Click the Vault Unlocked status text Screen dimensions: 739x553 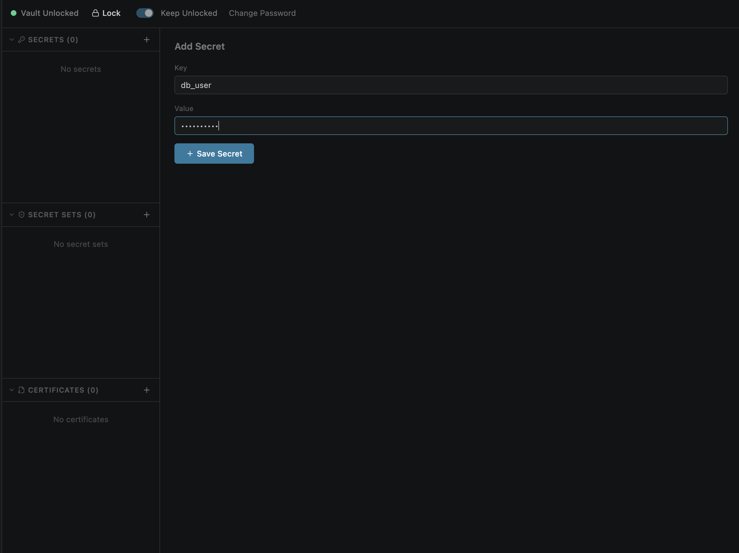[x=50, y=13]
